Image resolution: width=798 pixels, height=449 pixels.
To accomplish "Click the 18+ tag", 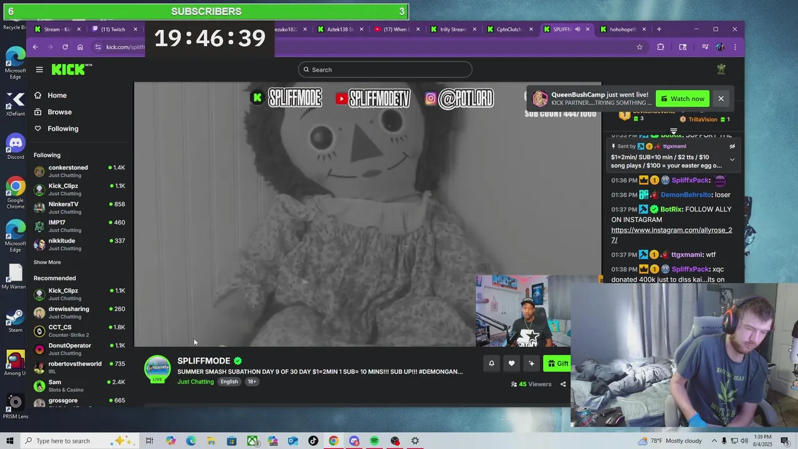I will point(252,382).
